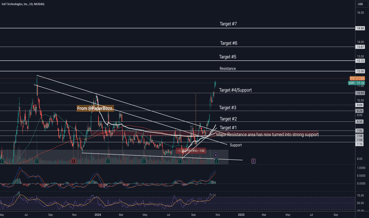Click the 2024 label on time axis
Viewport: 369px width, 218px height.
[x=97, y=215]
